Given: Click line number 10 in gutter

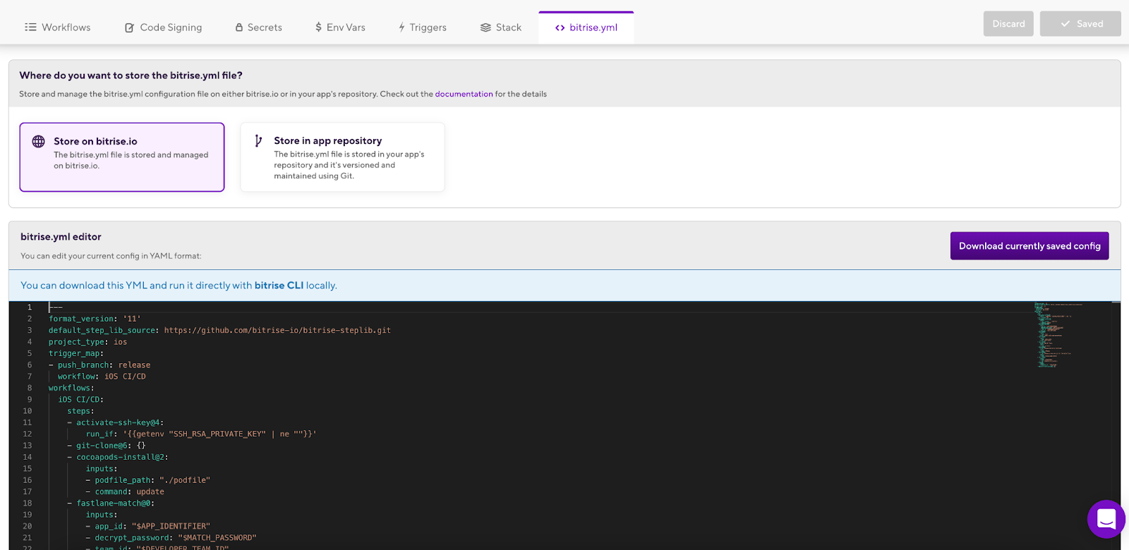Looking at the screenshot, I should [28, 411].
